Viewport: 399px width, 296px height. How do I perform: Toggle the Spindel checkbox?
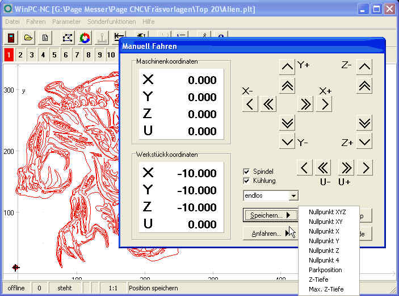(246, 171)
